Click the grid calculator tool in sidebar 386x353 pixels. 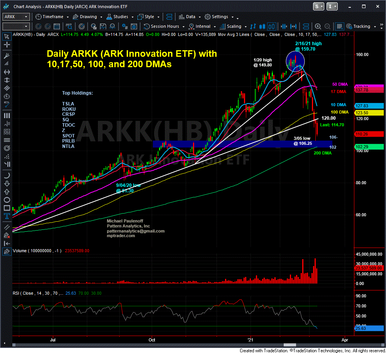tap(7, 132)
